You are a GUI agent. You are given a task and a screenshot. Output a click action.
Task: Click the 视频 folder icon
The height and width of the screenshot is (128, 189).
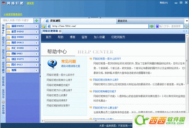pyautogui.click(x=8, y=71)
